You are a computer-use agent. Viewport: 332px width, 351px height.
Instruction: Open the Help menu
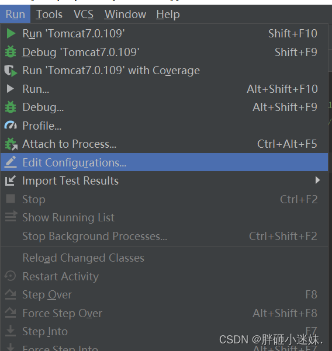coord(168,15)
